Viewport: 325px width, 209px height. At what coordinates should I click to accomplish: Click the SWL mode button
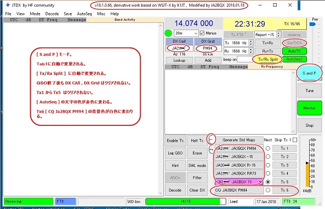[197, 166]
